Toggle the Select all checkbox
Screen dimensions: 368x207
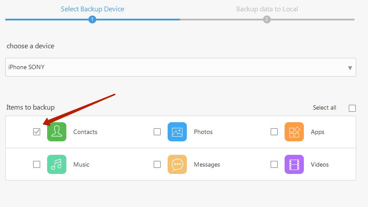(x=352, y=108)
